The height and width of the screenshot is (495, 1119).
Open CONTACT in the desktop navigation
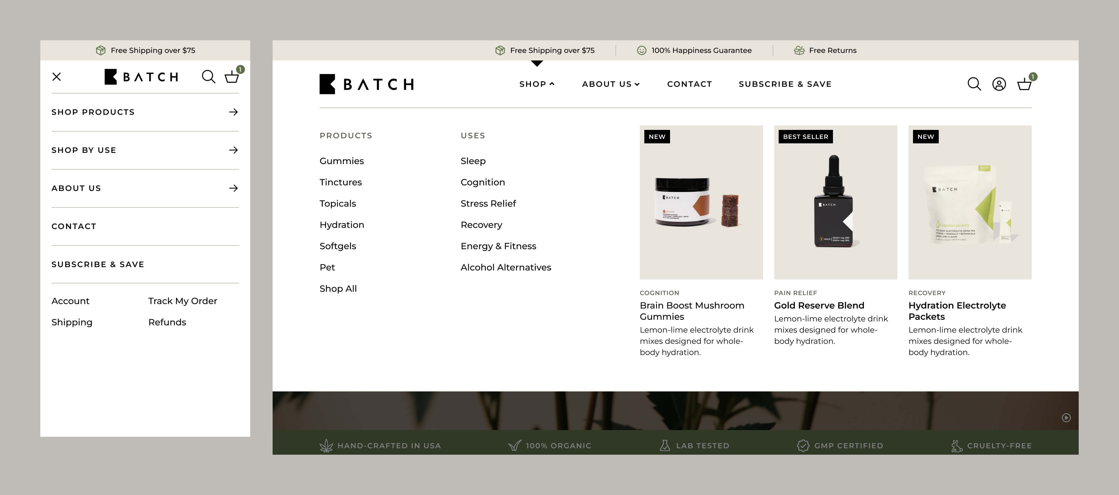point(689,84)
